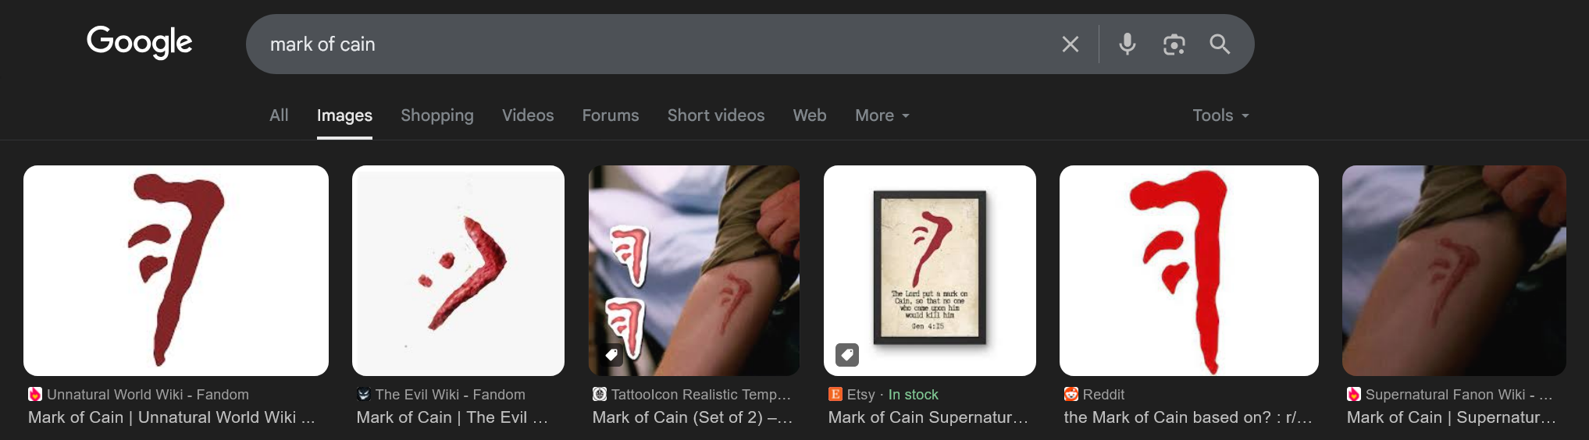This screenshot has width=1589, height=440.
Task: Click the magnifying glass search button
Action: tap(1220, 44)
